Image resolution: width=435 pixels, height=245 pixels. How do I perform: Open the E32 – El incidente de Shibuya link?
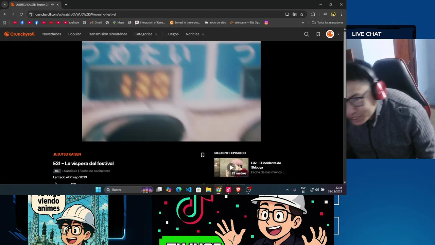[x=266, y=165]
